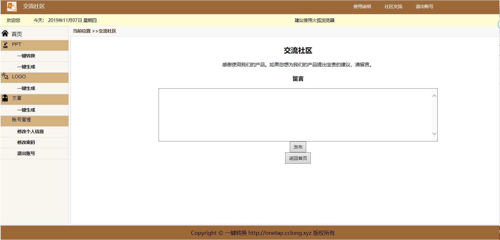500x240 pixels.
Task: Click the 交流社区 page heading
Action: (298, 51)
